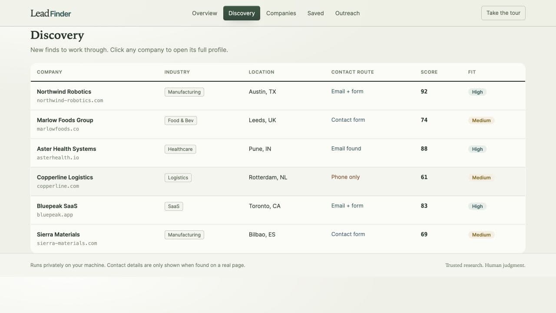
Task: Click the northwind-robotics.com domain text
Action: (70, 100)
